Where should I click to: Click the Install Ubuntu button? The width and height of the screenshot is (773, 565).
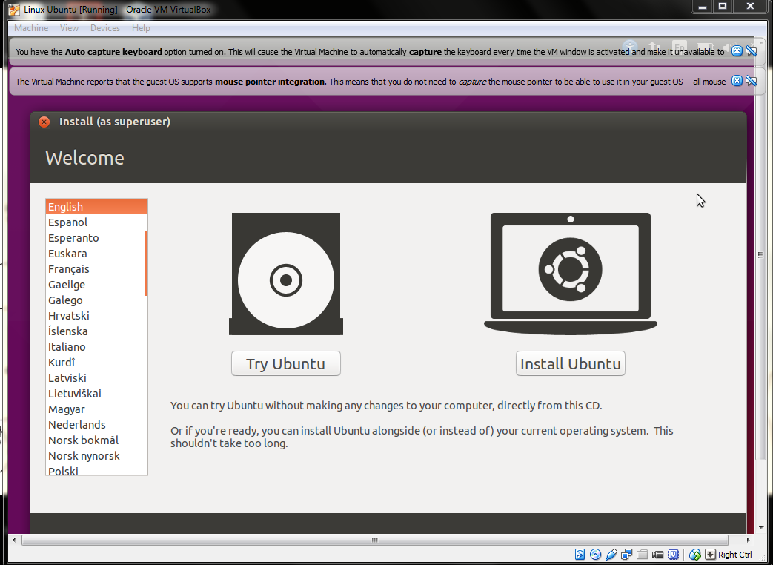pyautogui.click(x=571, y=363)
